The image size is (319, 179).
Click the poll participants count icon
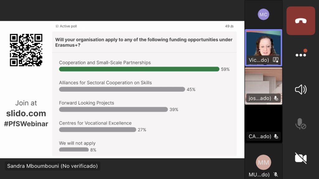[x=232, y=26]
